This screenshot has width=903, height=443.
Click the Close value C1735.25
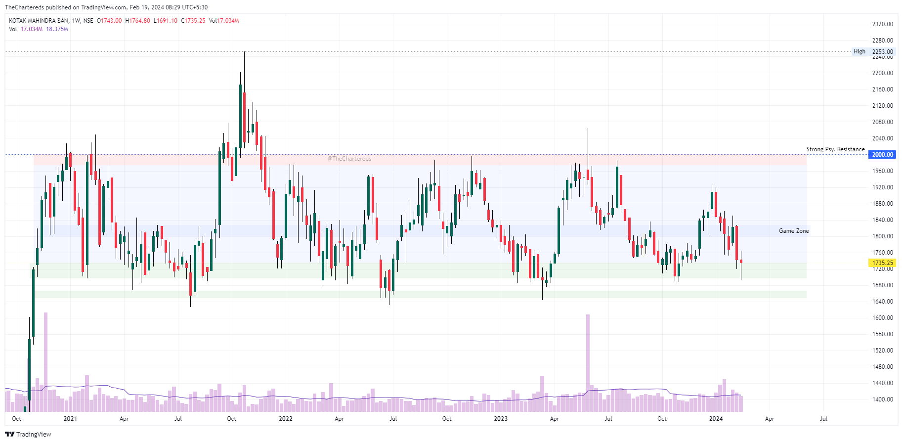tap(193, 21)
